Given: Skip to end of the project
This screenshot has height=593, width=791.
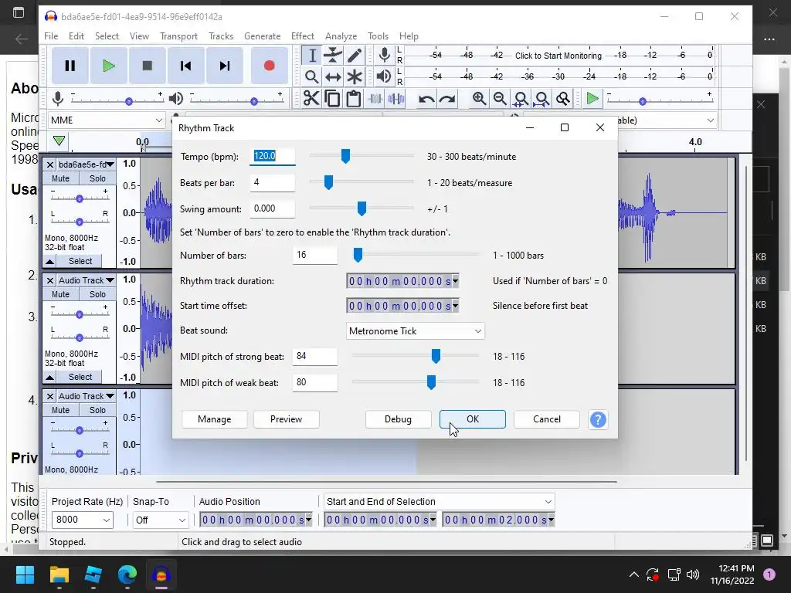Looking at the screenshot, I should pyautogui.click(x=225, y=66).
